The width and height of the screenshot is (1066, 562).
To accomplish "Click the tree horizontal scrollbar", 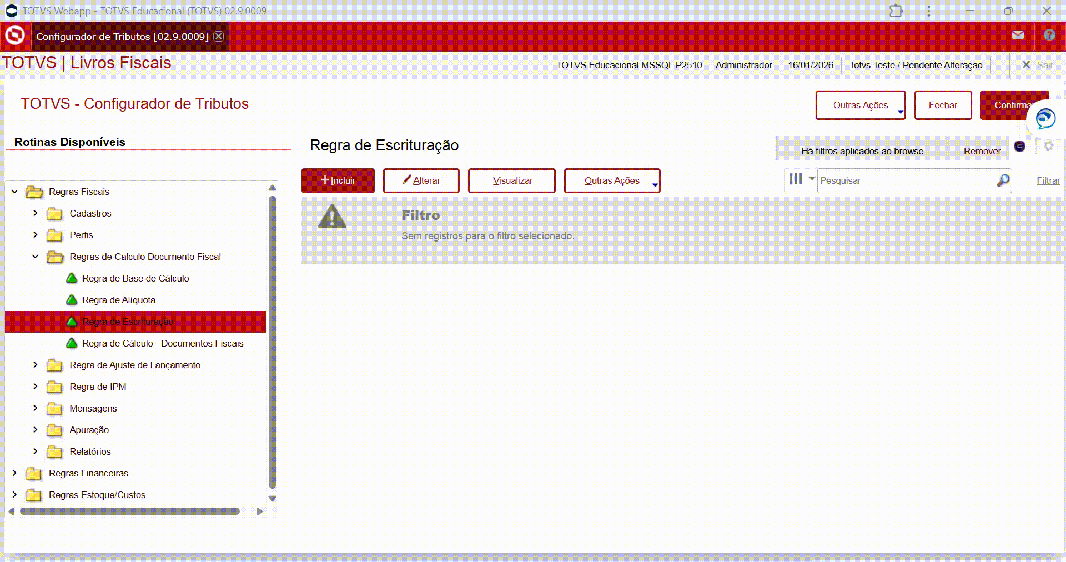I will [x=129, y=511].
